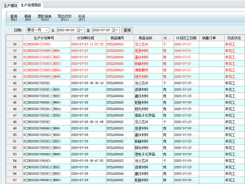Image resolution: width=245 pixels, height=184 pixels.
Task: Close the view with 关闭 (F7)
Action: pos(81,18)
